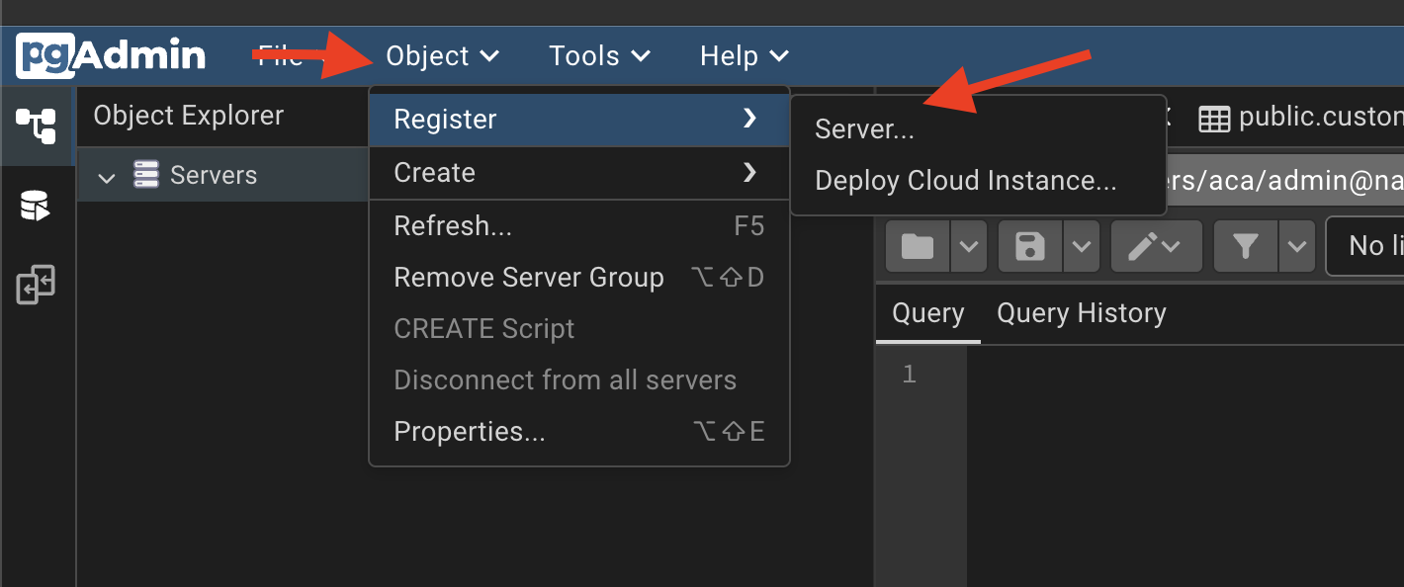This screenshot has width=1404, height=587.
Task: Click the Open File folder icon
Action: (918, 246)
